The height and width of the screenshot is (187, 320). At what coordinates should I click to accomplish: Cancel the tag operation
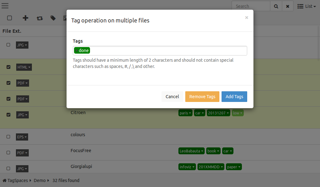[172, 97]
